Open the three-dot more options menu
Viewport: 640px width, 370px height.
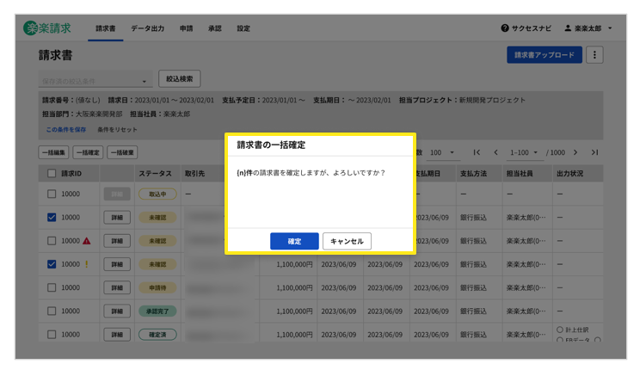pyautogui.click(x=594, y=55)
